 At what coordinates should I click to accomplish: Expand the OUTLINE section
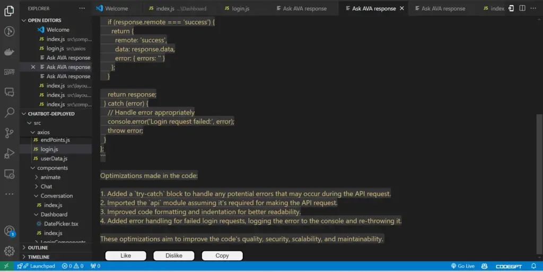tap(56, 248)
